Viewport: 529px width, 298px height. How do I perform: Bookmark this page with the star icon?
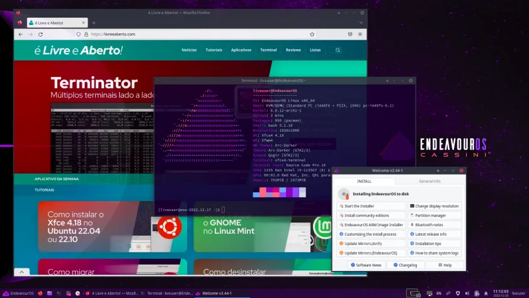pyautogui.click(x=312, y=34)
